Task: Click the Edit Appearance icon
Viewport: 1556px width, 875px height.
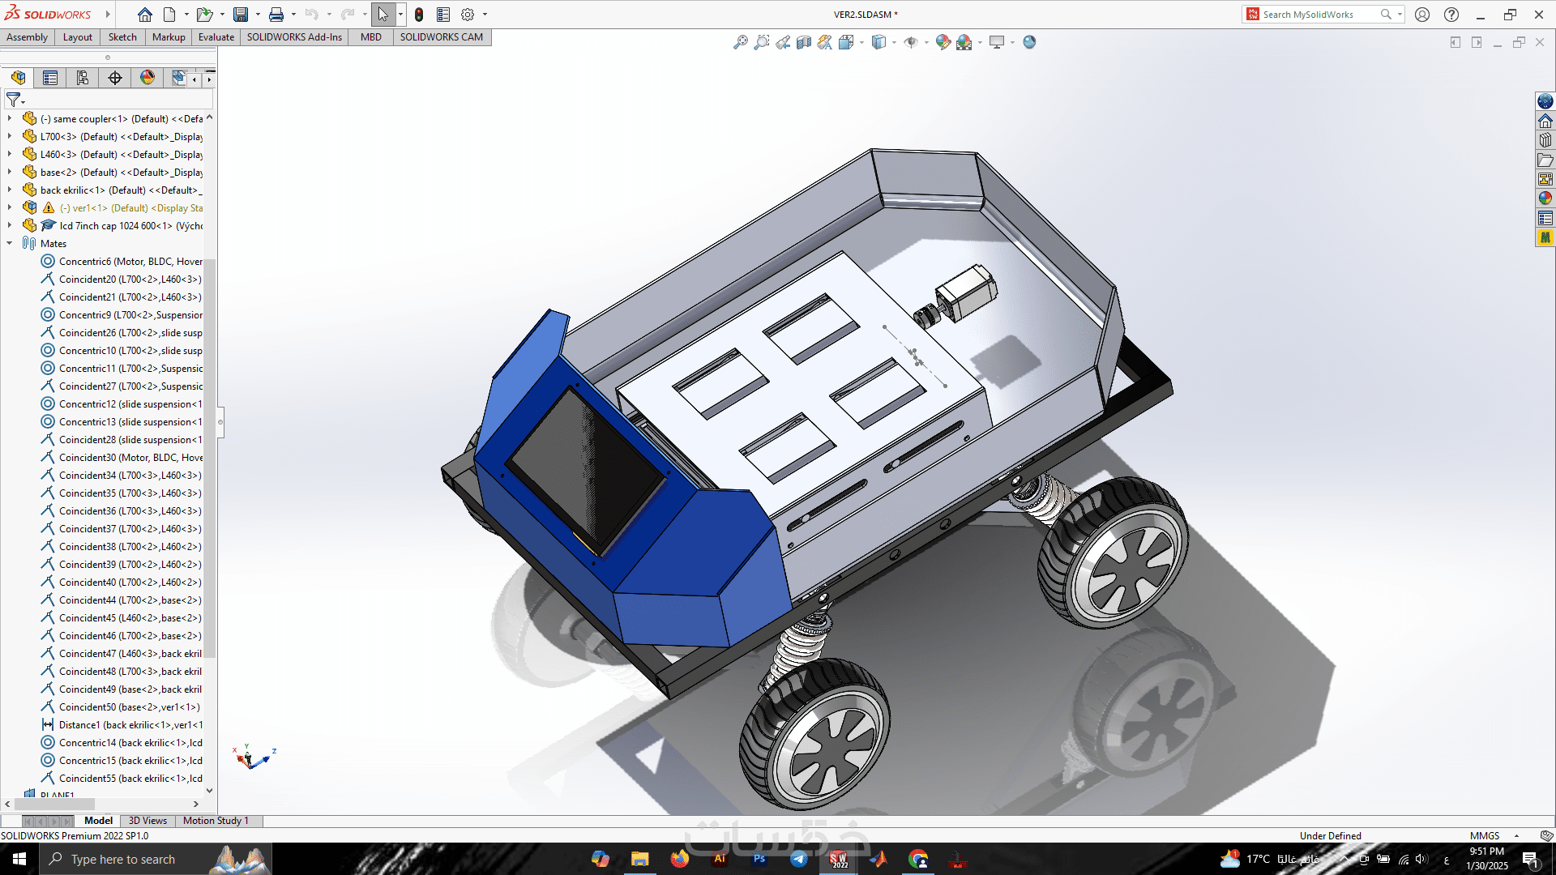Action: 943,42
